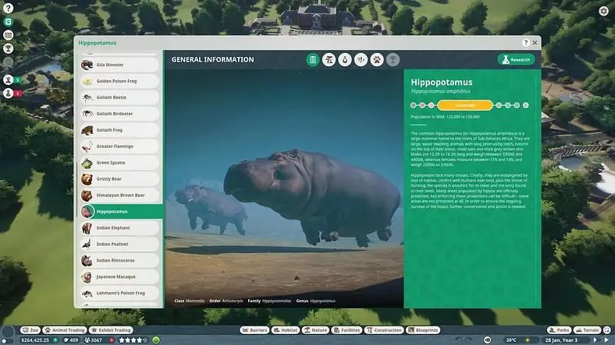Screen dimensions: 615x345
Task: Click the undo arrow in bottom bar
Action: [x=457, y=340]
